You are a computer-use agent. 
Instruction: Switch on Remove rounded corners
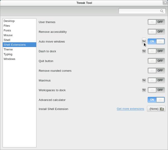point(156,71)
